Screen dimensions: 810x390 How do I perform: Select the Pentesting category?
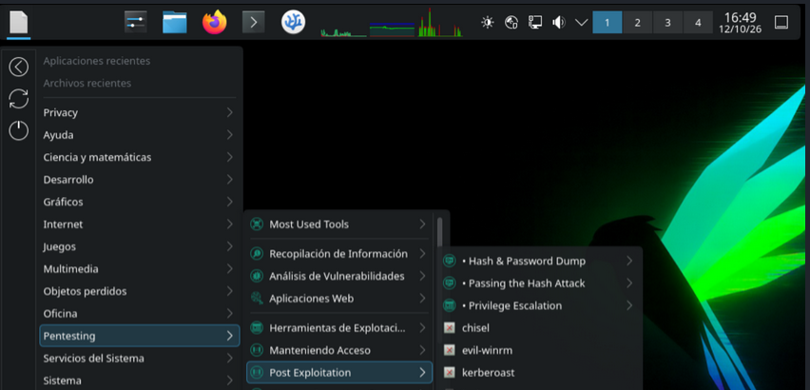pyautogui.click(x=140, y=336)
